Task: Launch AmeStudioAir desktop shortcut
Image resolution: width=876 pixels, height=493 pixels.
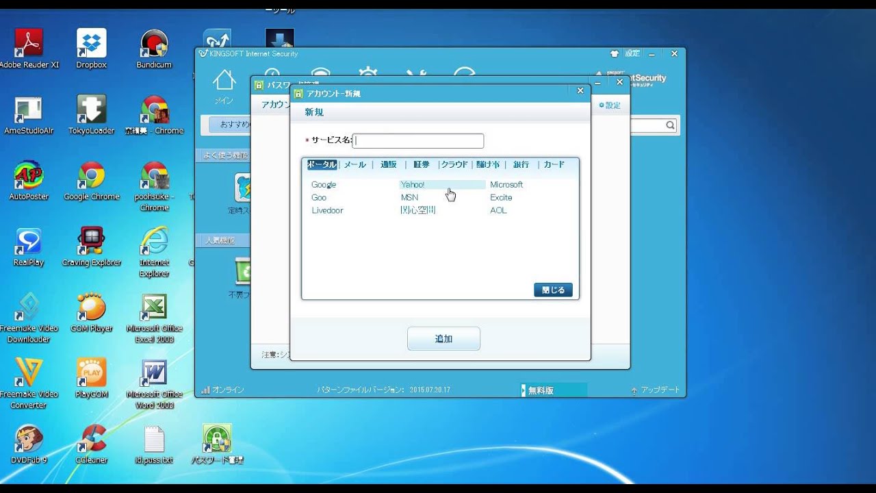Action: click(29, 114)
